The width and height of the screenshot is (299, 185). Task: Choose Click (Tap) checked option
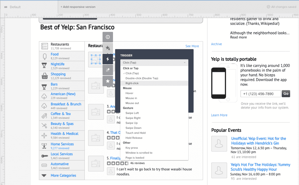click(x=154, y=73)
